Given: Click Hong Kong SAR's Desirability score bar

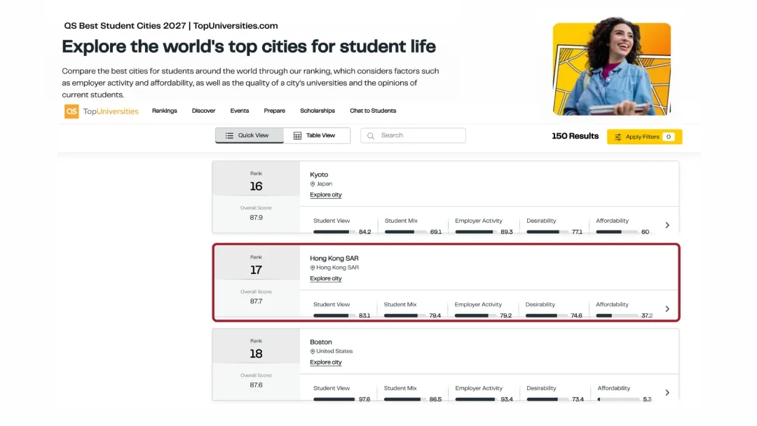Looking at the screenshot, I should (x=547, y=315).
